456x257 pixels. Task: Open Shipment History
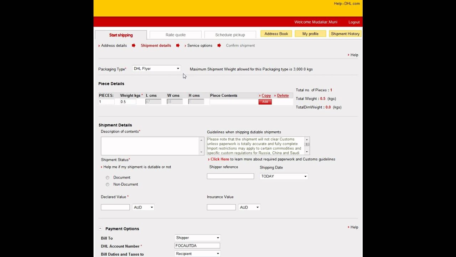[x=345, y=34]
